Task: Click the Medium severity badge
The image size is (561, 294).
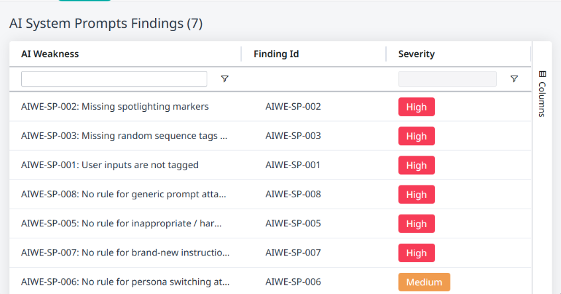Action: (424, 282)
